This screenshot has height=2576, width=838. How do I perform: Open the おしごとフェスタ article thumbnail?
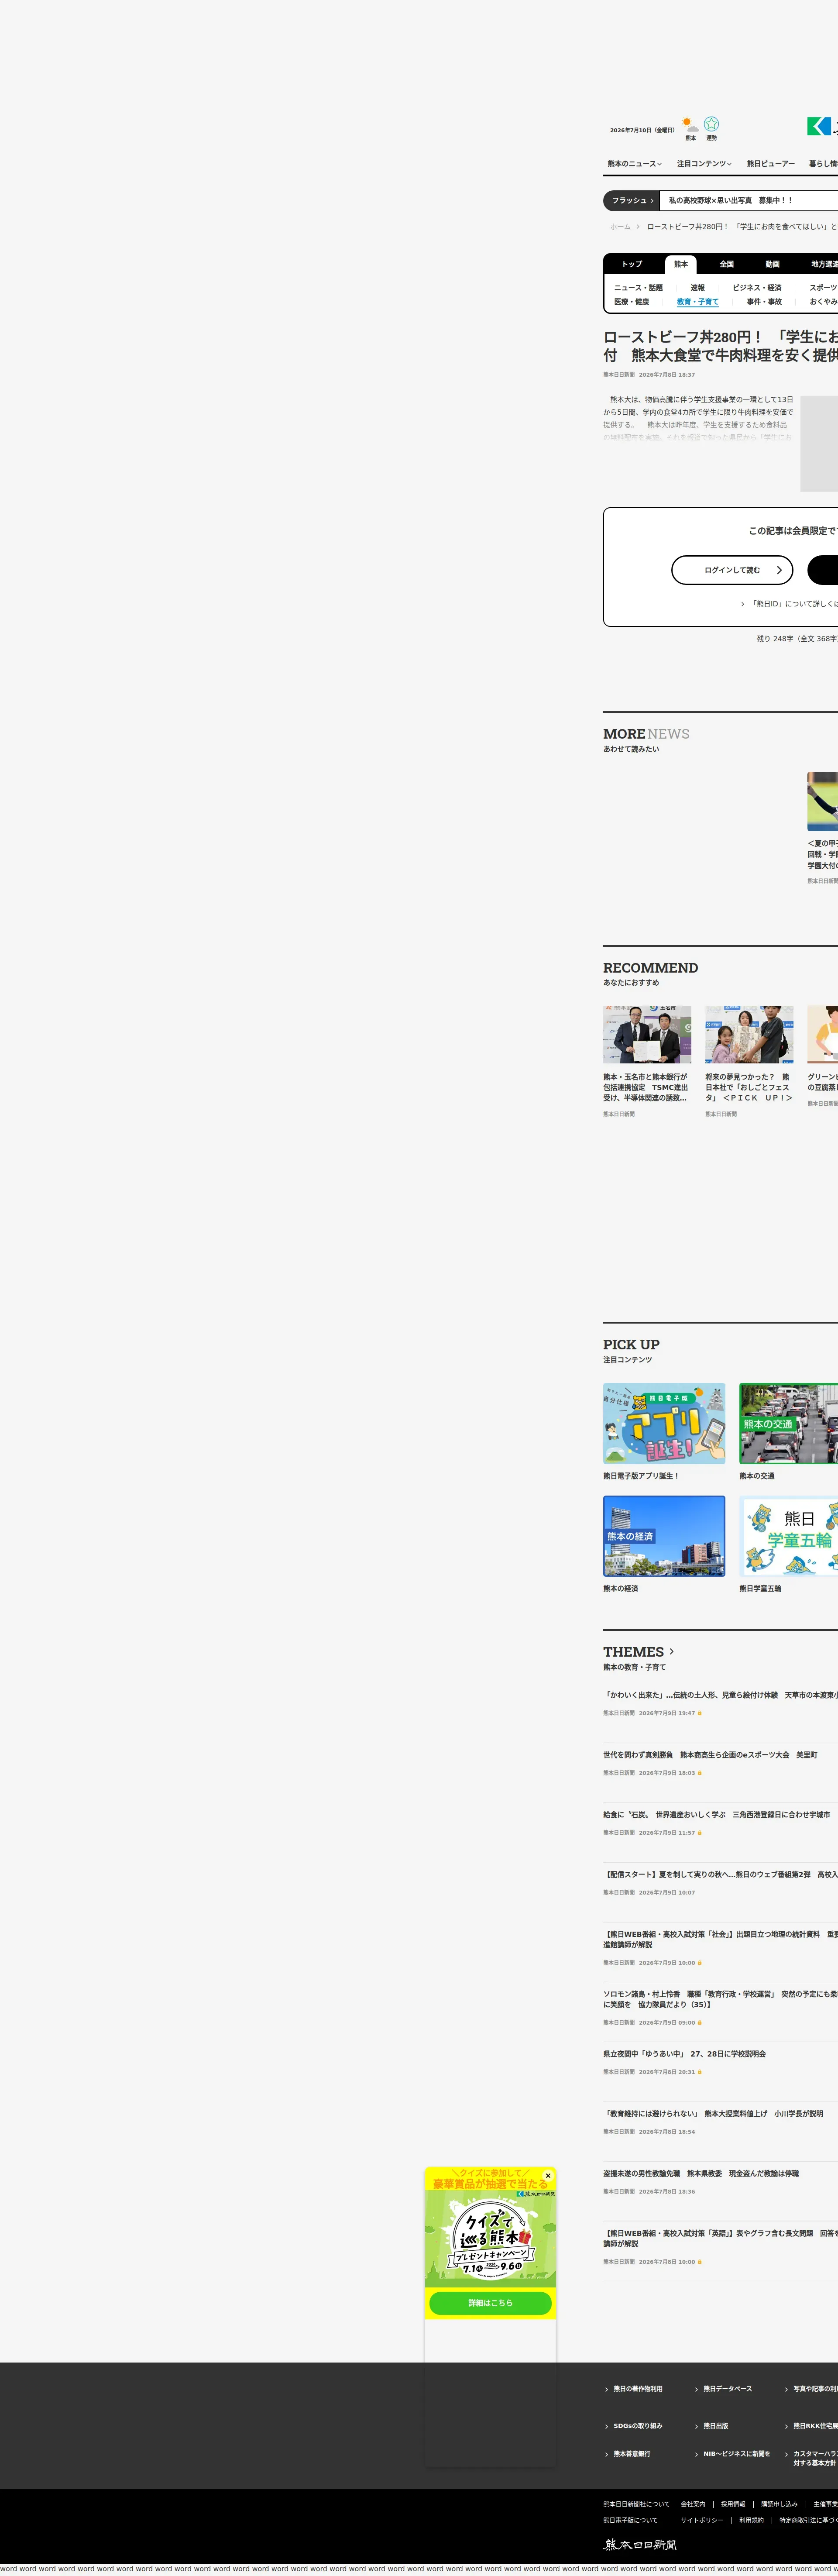[749, 1035]
